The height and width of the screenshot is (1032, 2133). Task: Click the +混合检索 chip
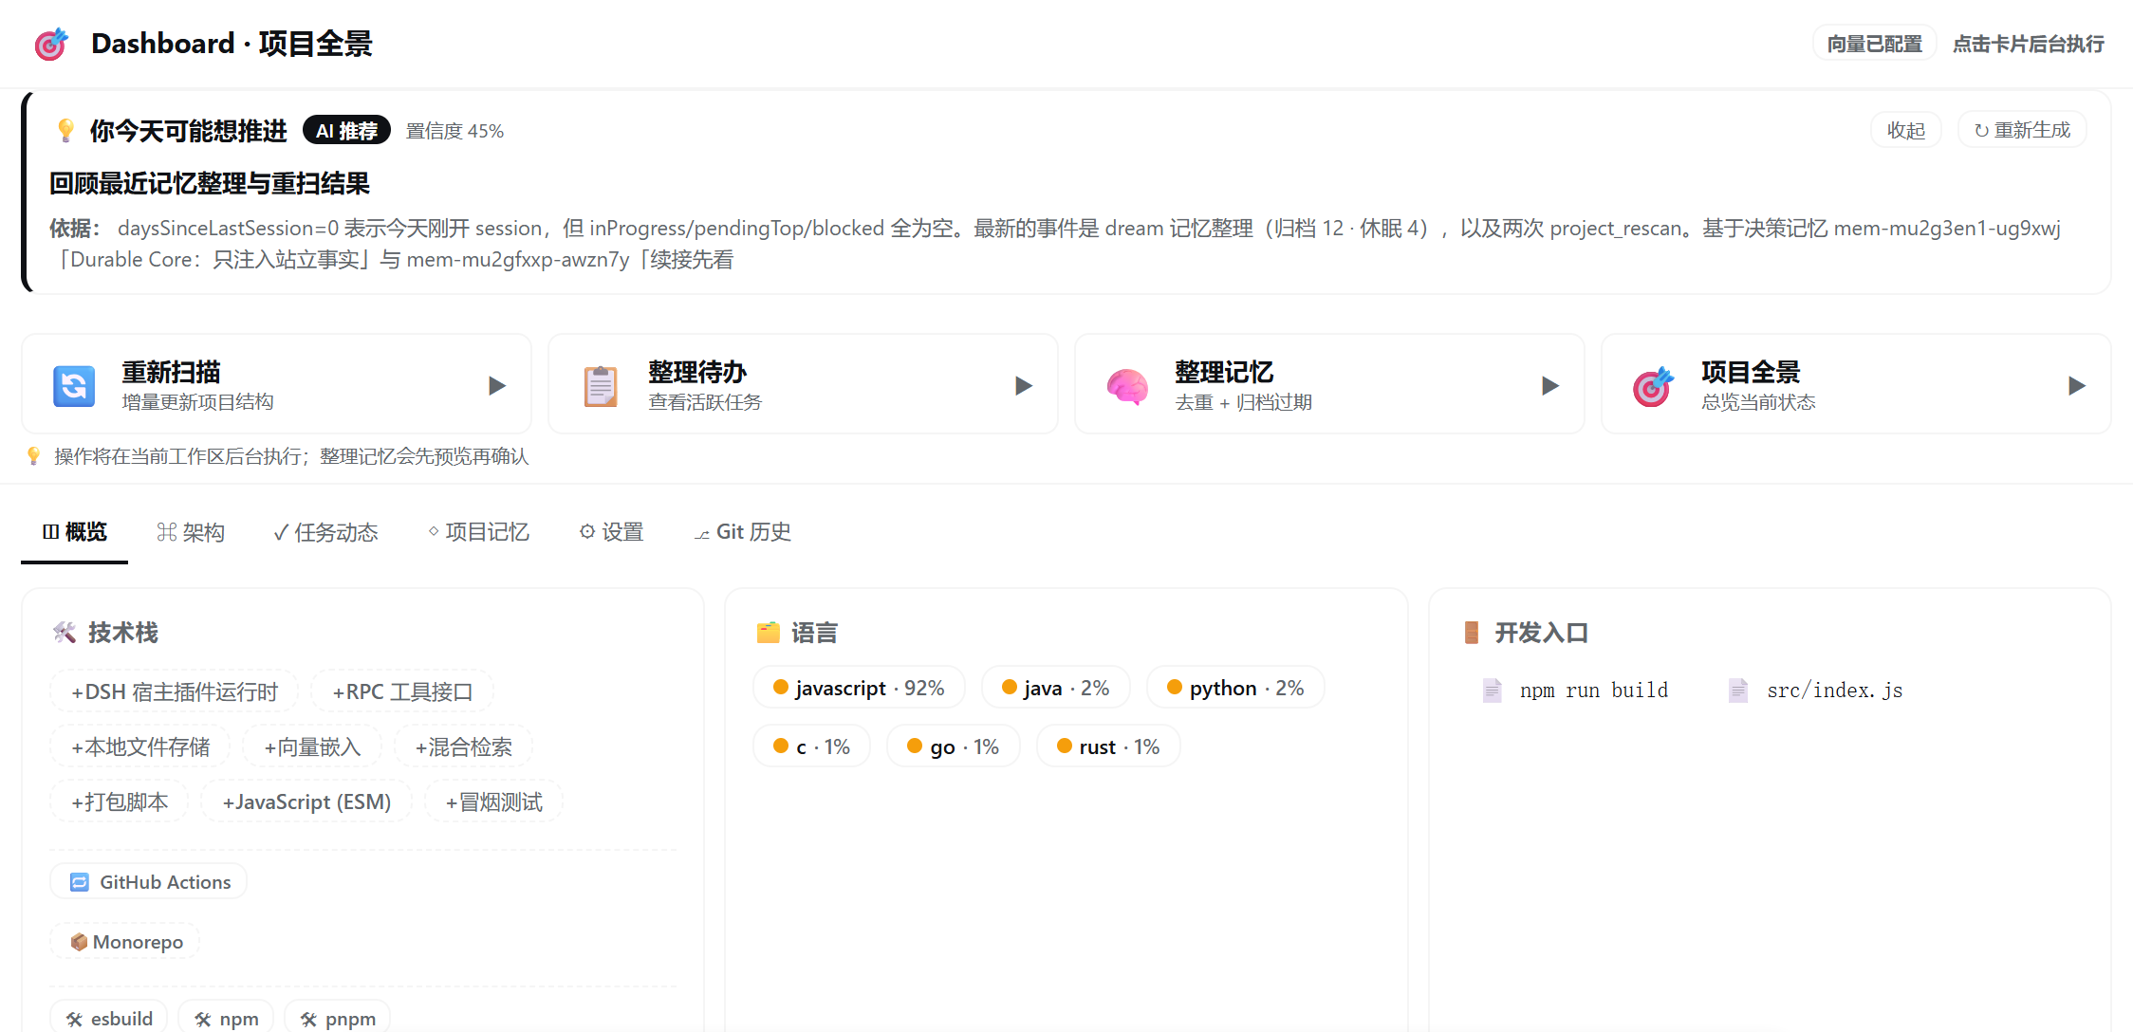463,746
